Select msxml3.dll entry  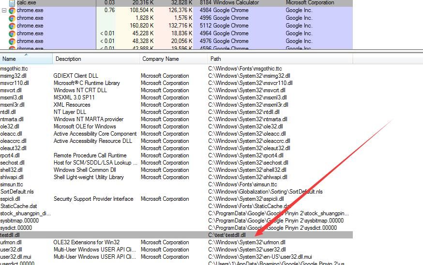point(12,98)
